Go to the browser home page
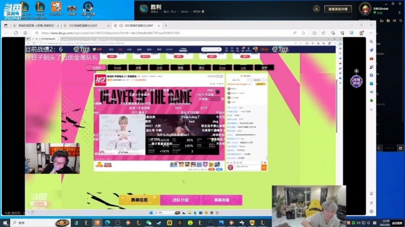This screenshot has width=405, height=227. [x=25, y=33]
